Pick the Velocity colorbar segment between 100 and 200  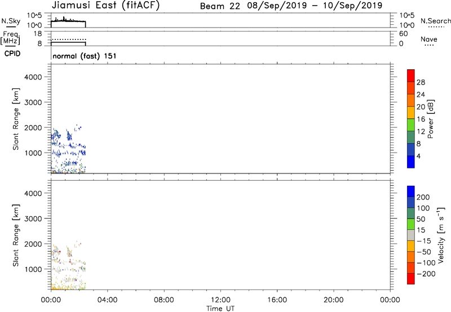(411, 202)
